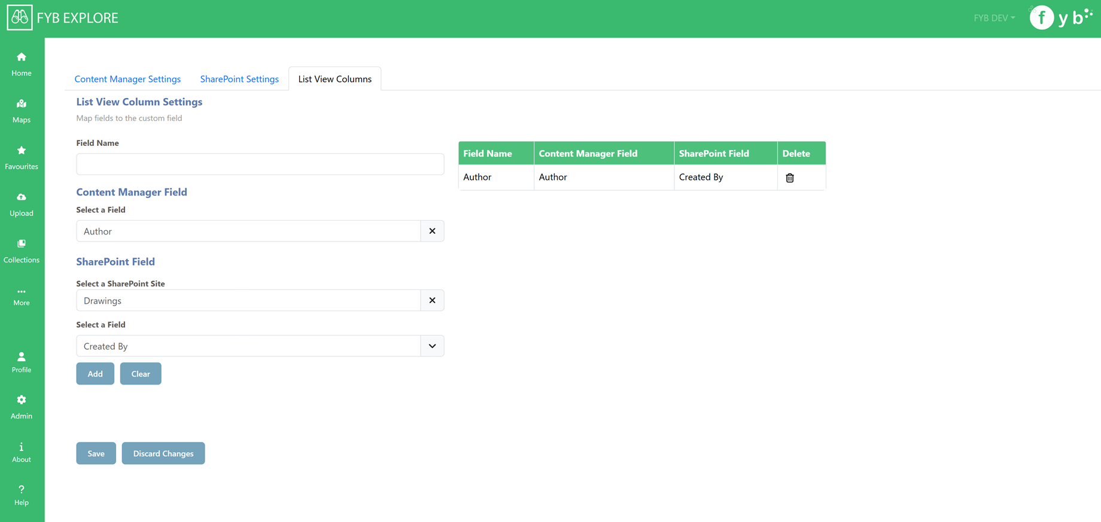Select the Created By table cell
Viewport: 1101px width, 522px height.
coord(726,177)
